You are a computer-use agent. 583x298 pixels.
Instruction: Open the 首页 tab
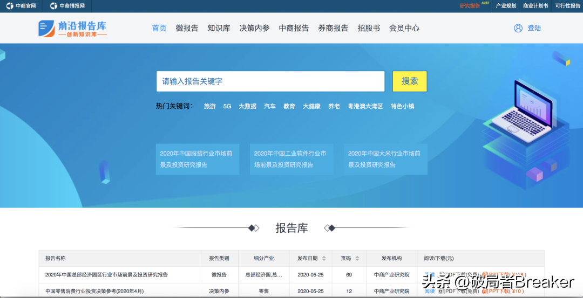tap(159, 28)
